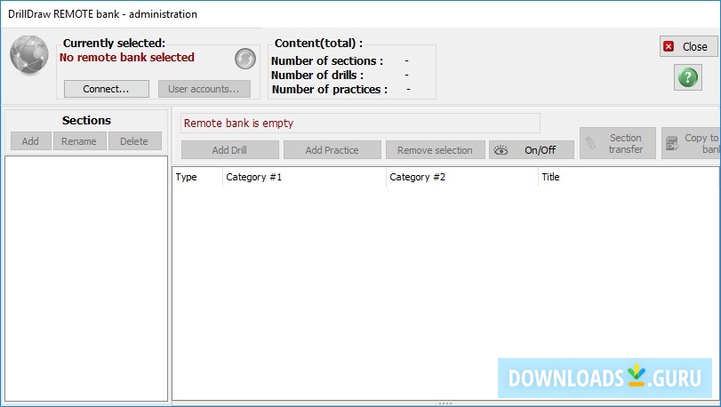Sort by Category #1 column header
Viewport: 721px width, 407px height.
304,177
